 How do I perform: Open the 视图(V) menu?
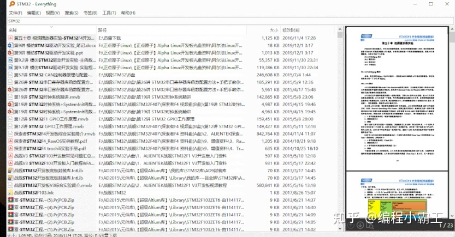52,13
